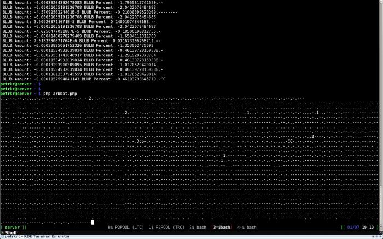Click the amount '7.9182990671764E-6'

click(55, 41)
